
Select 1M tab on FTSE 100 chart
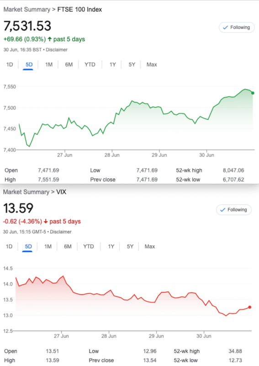pos(49,65)
